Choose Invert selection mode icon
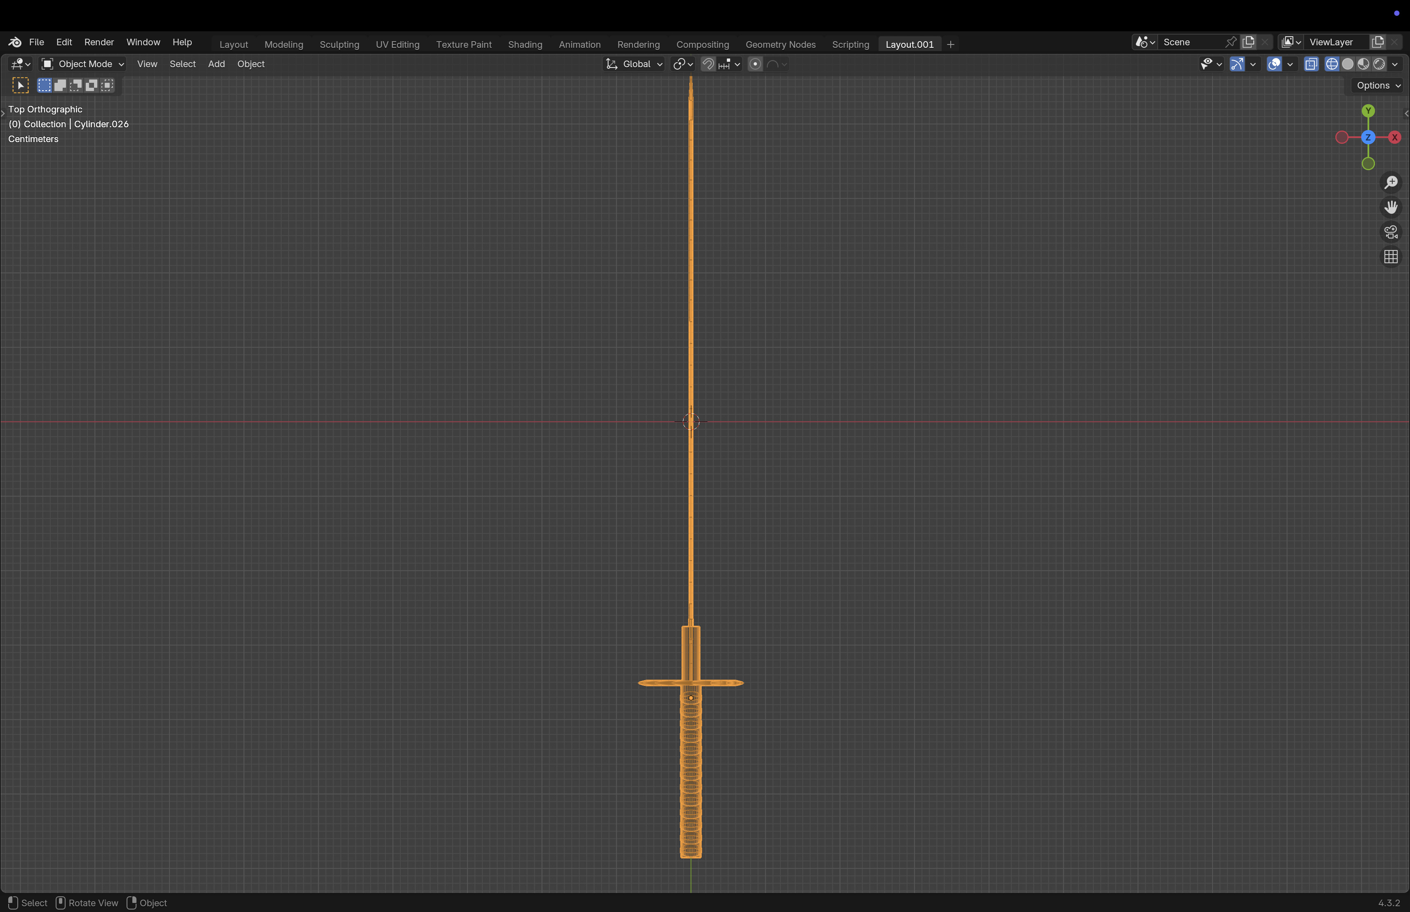This screenshot has height=912, width=1410. point(91,85)
